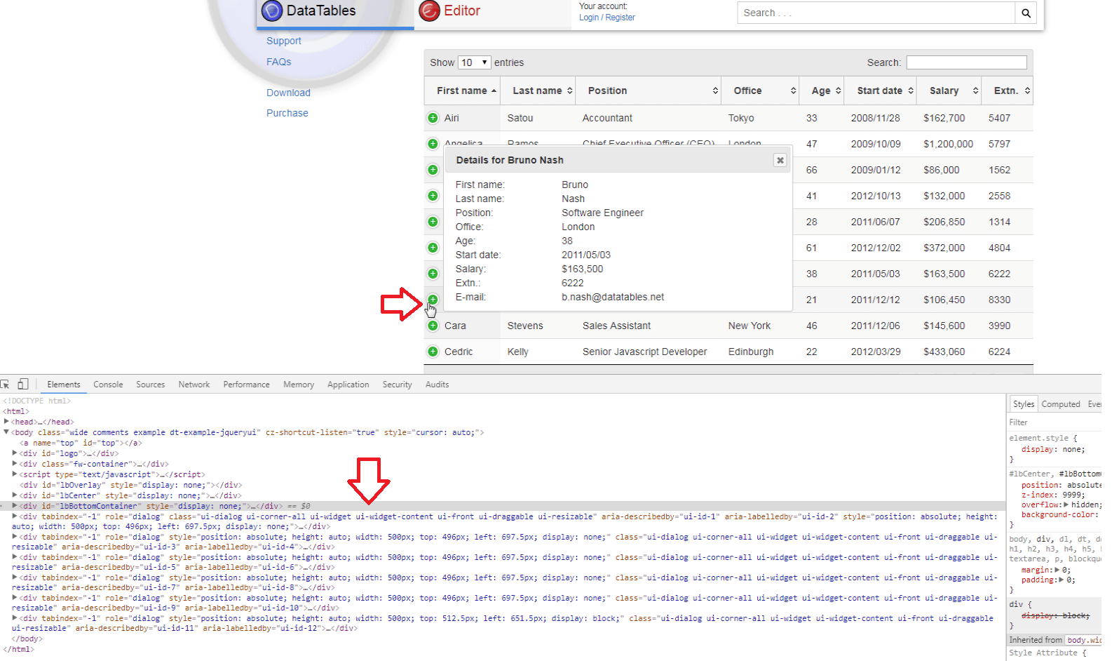This screenshot has height=661, width=1119.
Task: Switch to the Performance tab
Action: [x=246, y=385]
